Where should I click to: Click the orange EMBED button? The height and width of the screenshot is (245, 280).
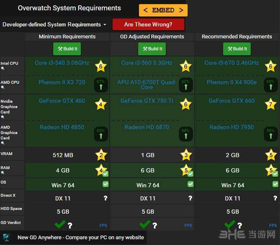[163, 10]
